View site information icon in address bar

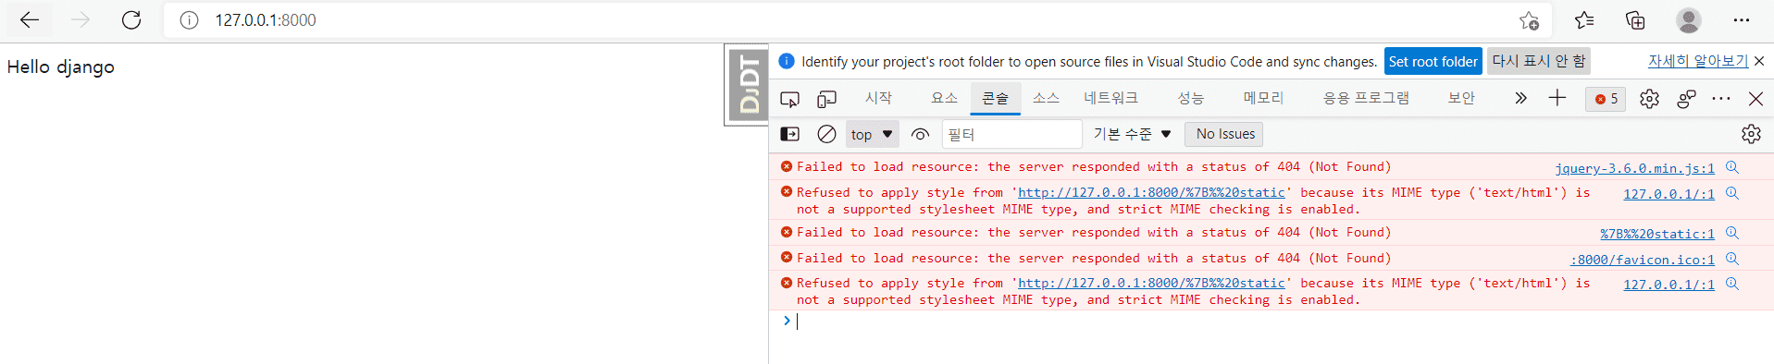[x=189, y=20]
